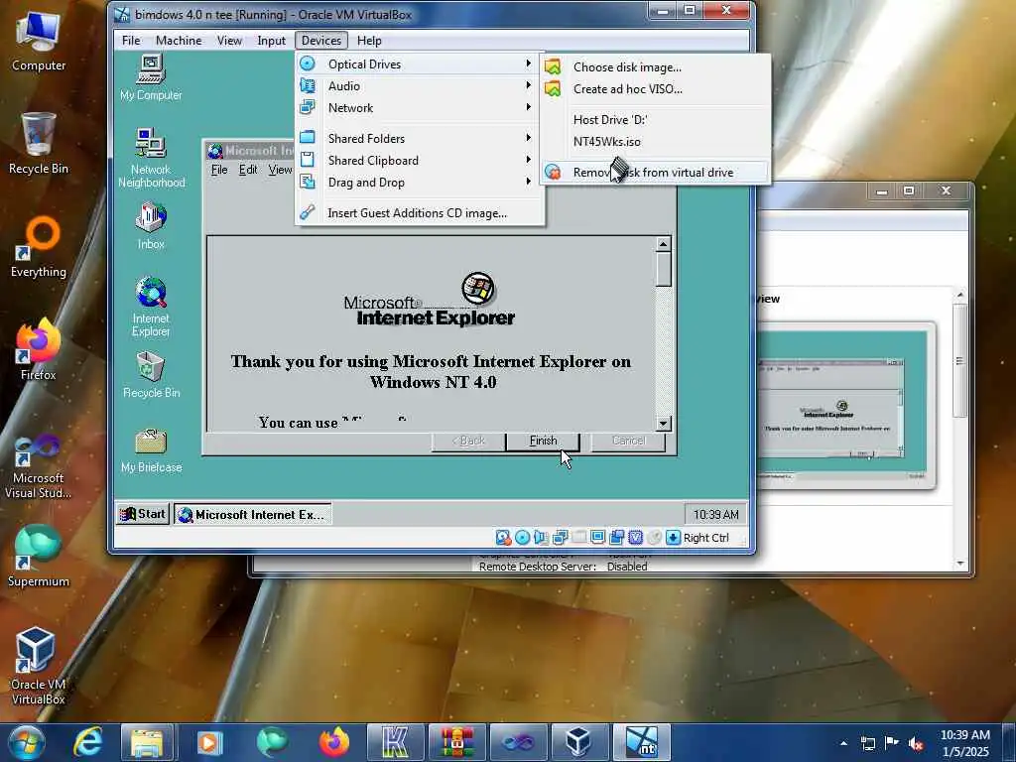Insert Guest Additions CD image

420,212
